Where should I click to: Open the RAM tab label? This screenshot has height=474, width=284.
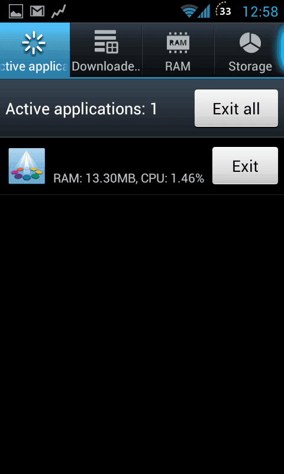point(177,66)
